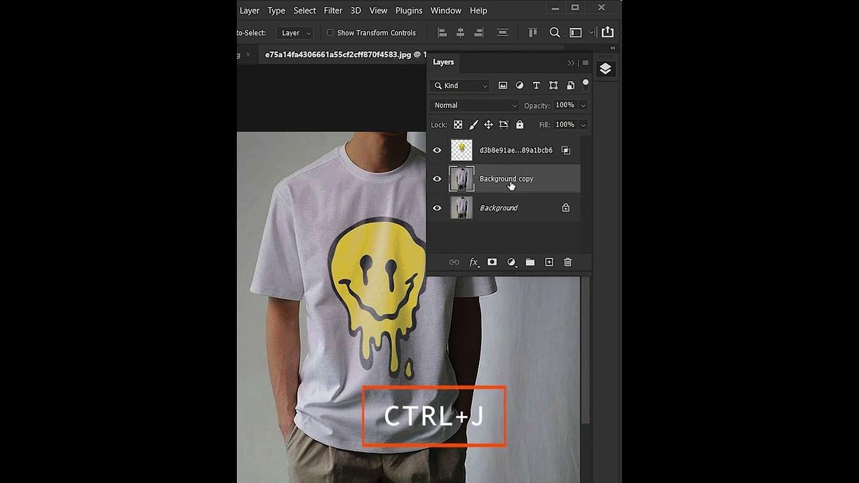Hide the d3b8e91ae smart object layer
This screenshot has width=859, height=483.
(x=437, y=150)
